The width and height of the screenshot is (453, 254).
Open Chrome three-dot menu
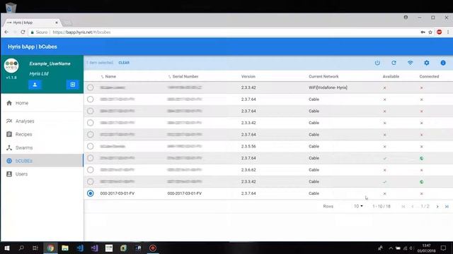click(x=448, y=32)
